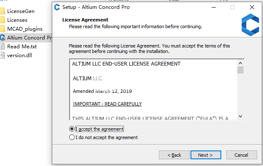Return with the Back button
The width and height of the screenshot is (263, 166).
pyautogui.click(x=174, y=155)
